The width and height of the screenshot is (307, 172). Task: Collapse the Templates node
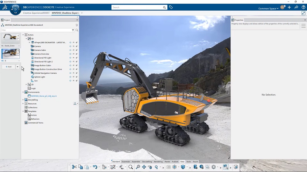tap(23, 111)
